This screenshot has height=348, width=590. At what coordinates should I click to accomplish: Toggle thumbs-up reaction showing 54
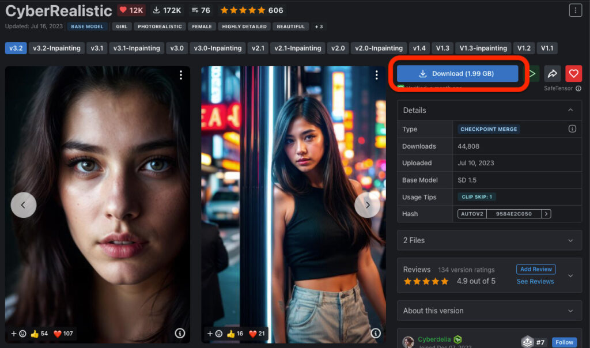(x=39, y=334)
